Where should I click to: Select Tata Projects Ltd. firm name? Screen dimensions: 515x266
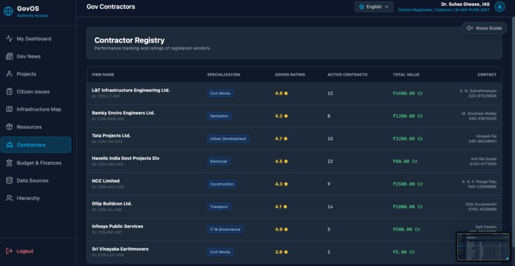[x=111, y=135]
